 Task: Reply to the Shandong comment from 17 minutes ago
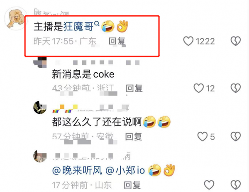132,185
